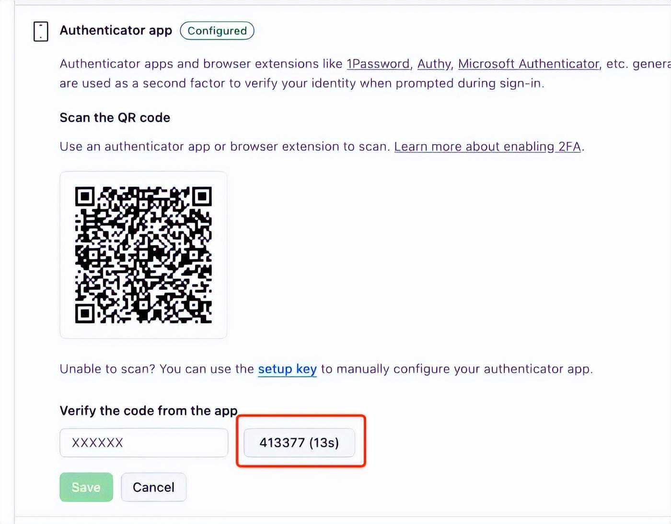Click the QR code's bottom-left corner square
Image resolution: width=671 pixels, height=524 pixels.
click(x=85, y=313)
